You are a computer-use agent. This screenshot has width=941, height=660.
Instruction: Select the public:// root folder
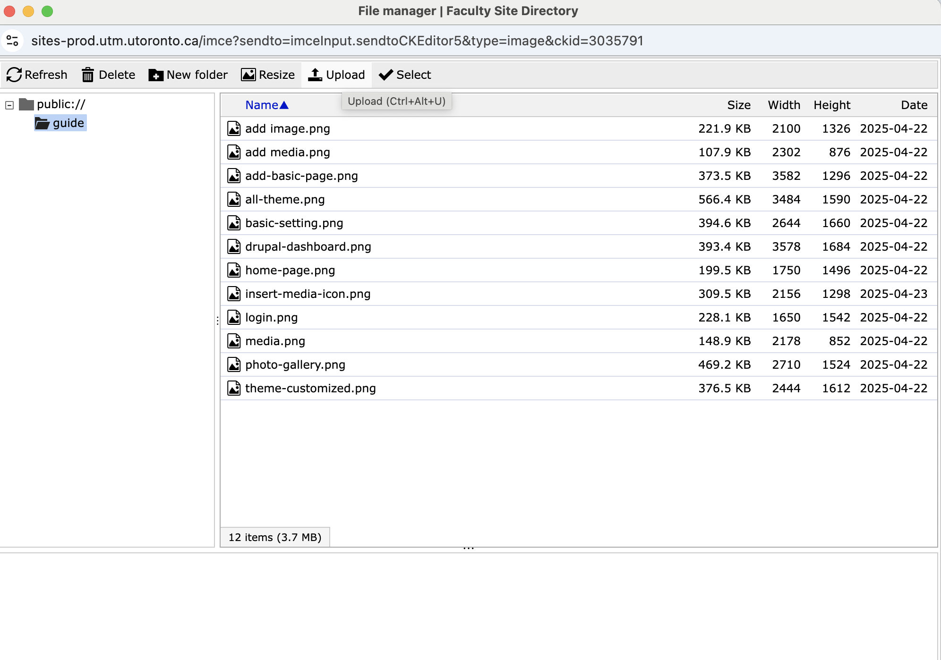pyautogui.click(x=60, y=104)
